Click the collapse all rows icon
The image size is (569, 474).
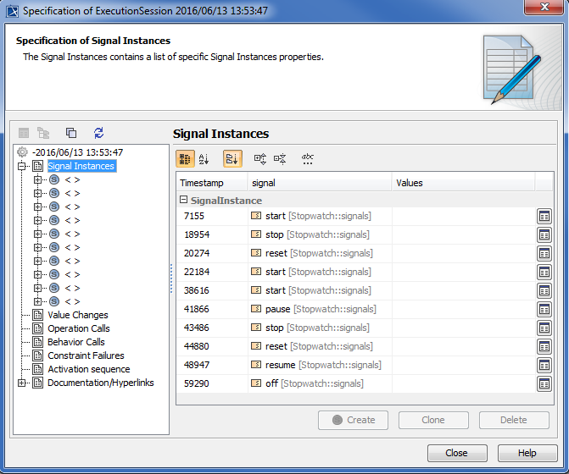281,158
